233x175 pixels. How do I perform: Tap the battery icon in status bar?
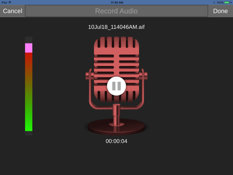(x=227, y=3)
